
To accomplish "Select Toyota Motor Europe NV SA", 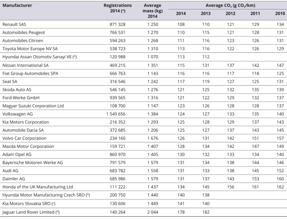I will coord(30,49).
